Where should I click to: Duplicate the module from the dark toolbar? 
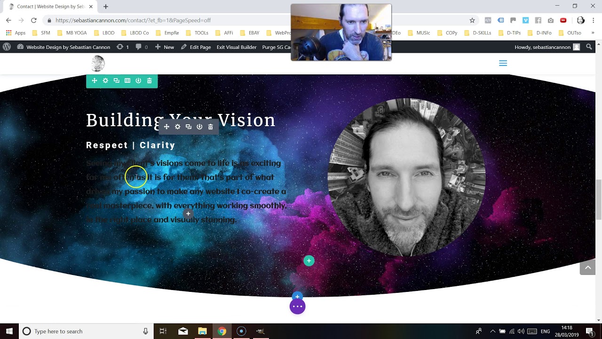click(189, 127)
